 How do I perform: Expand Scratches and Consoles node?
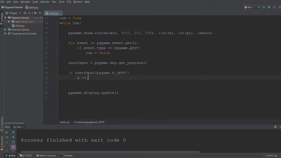tap(6, 33)
